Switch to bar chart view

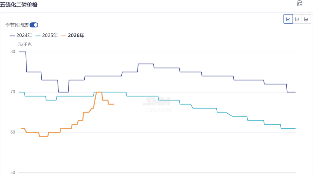pos(297,19)
